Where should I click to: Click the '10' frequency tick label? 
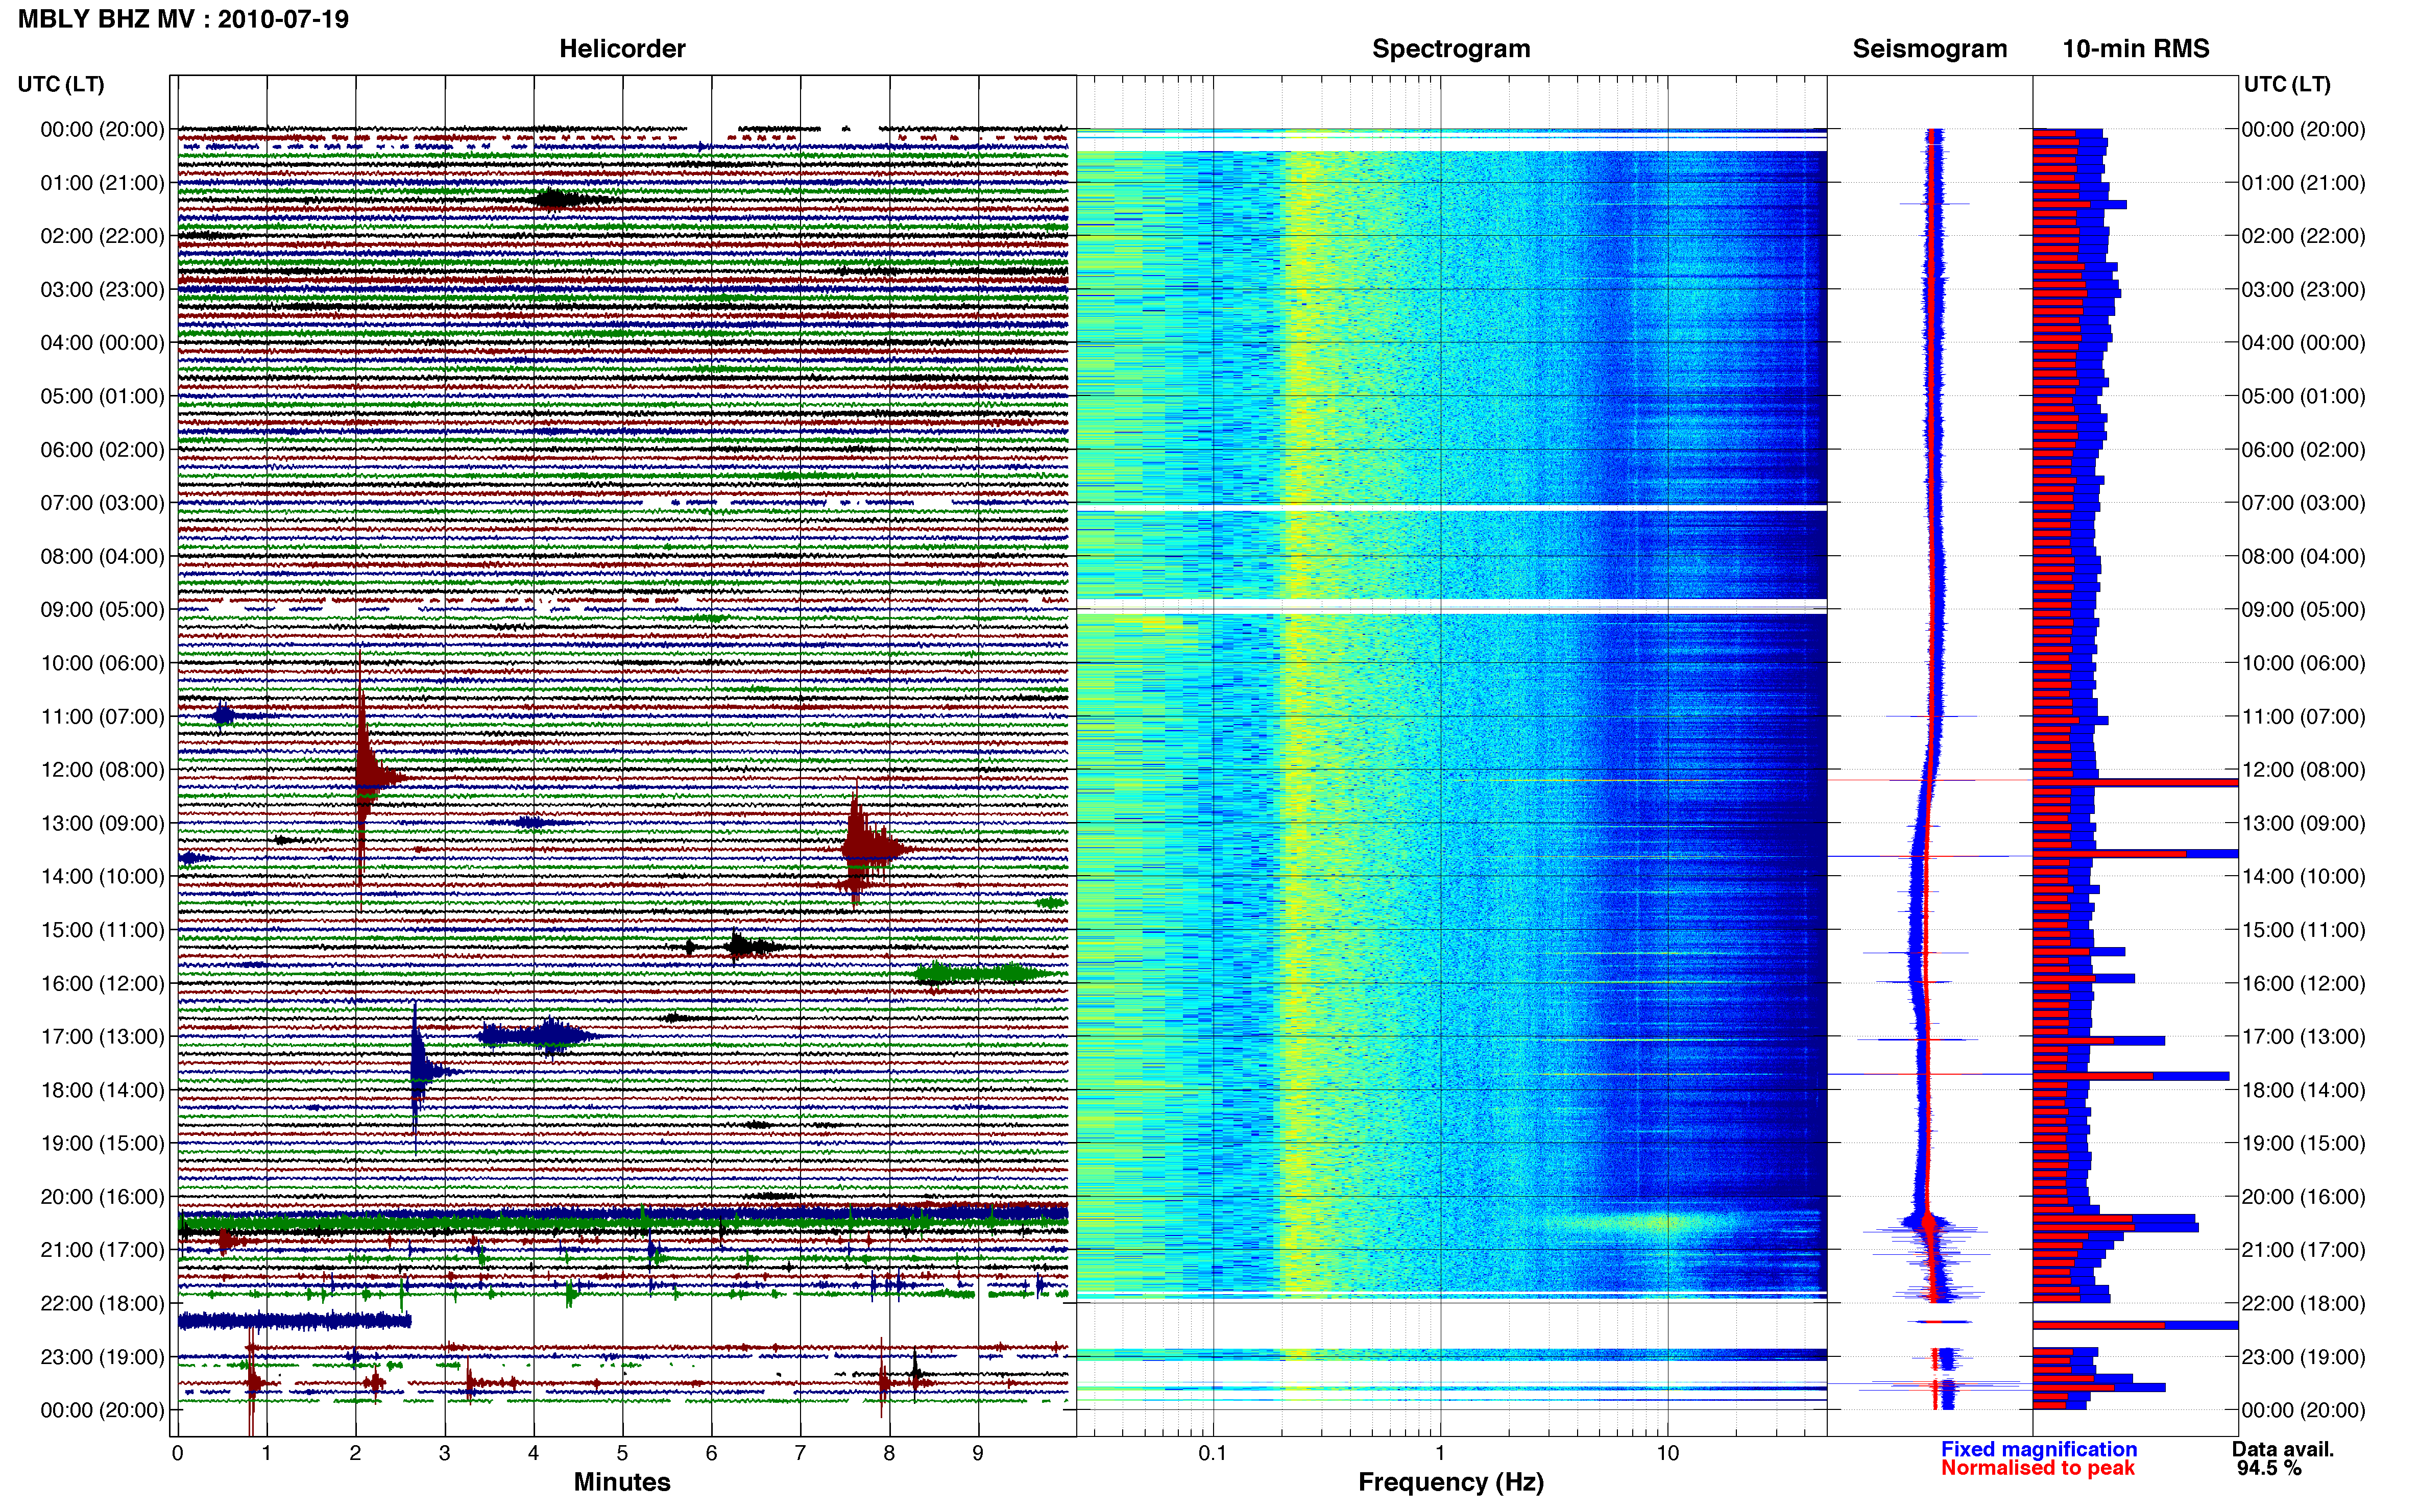tap(1667, 1453)
